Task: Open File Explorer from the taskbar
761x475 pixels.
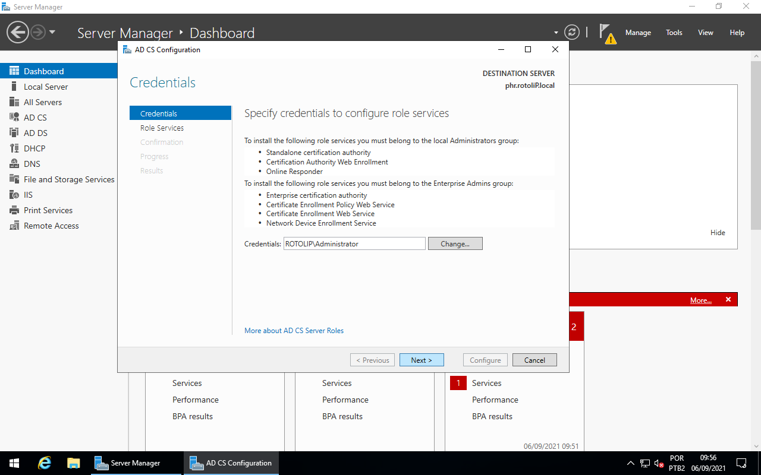Action: (73, 463)
